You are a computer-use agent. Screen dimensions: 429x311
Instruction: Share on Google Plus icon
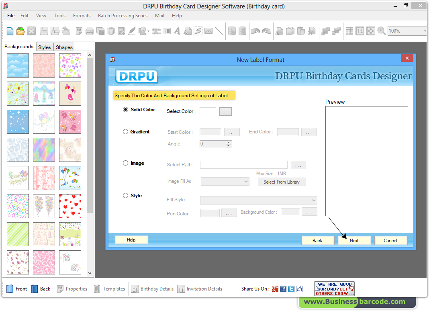(275, 289)
